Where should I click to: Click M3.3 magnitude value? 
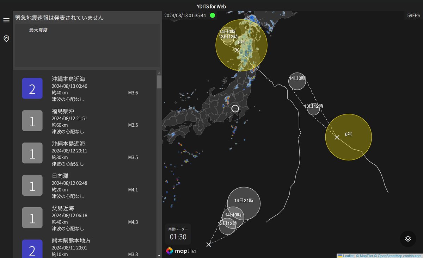(x=133, y=254)
